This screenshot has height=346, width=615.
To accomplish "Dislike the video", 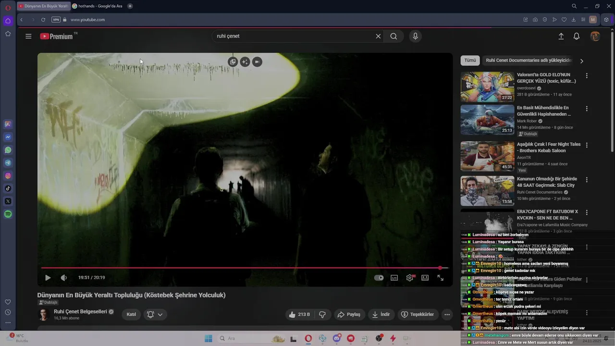I will click(322, 314).
